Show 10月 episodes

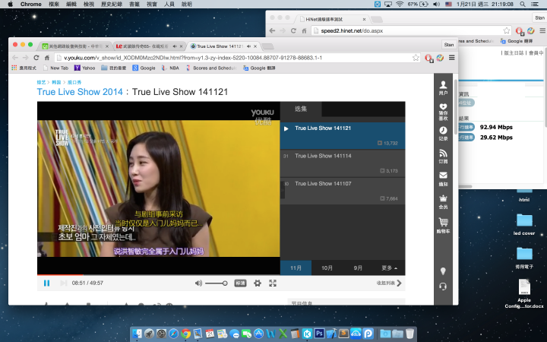coord(327,268)
